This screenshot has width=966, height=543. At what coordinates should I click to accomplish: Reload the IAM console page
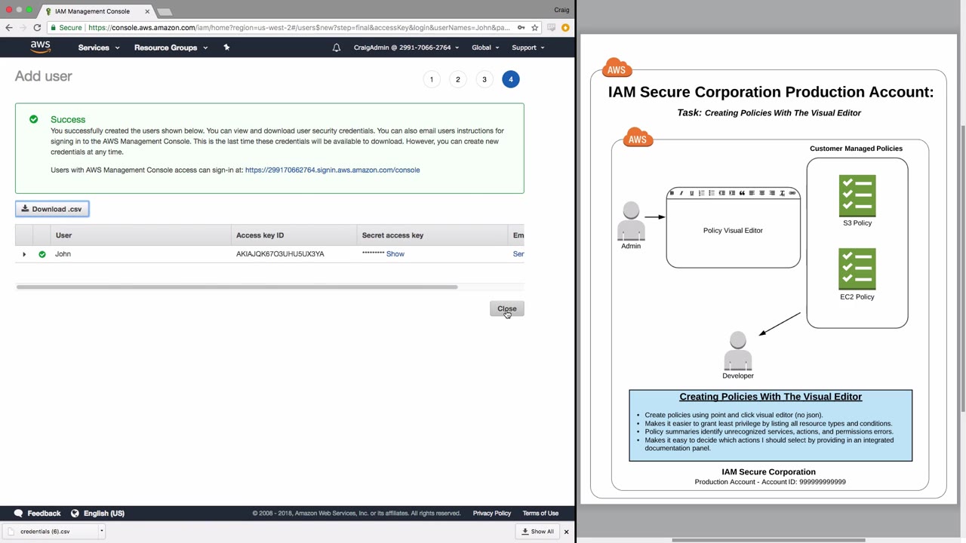[x=37, y=28]
